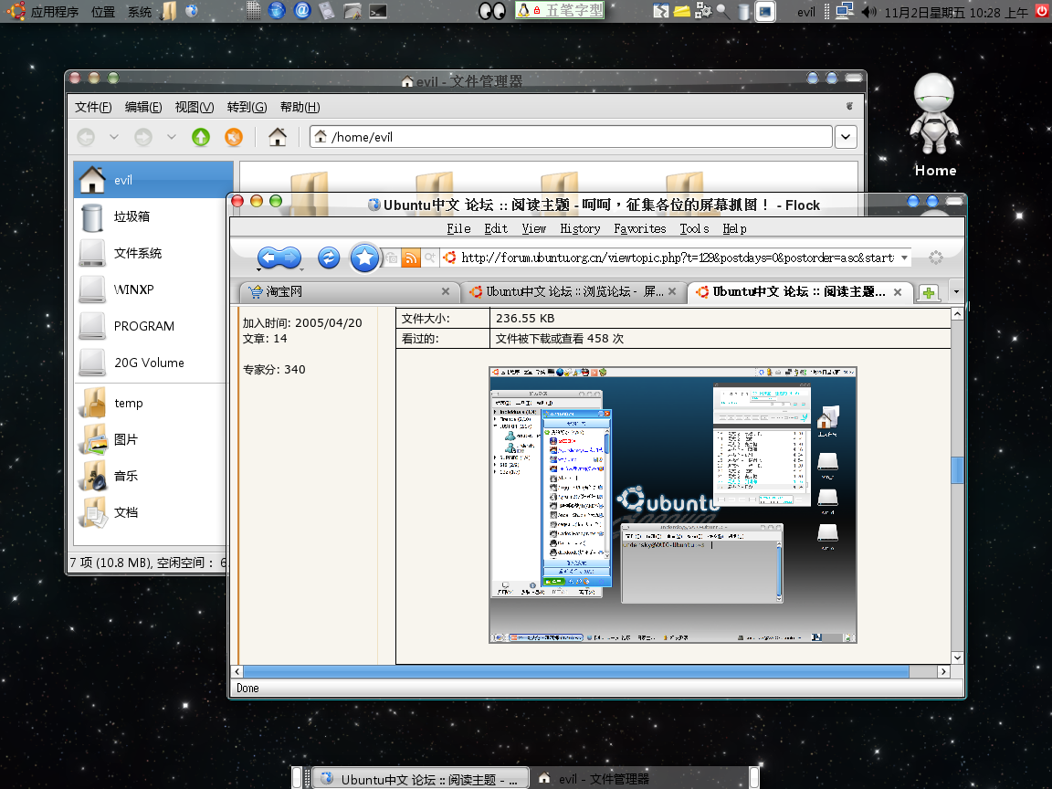This screenshot has height=789, width=1052.
Task: Open Flock View menu
Action: pos(534,229)
